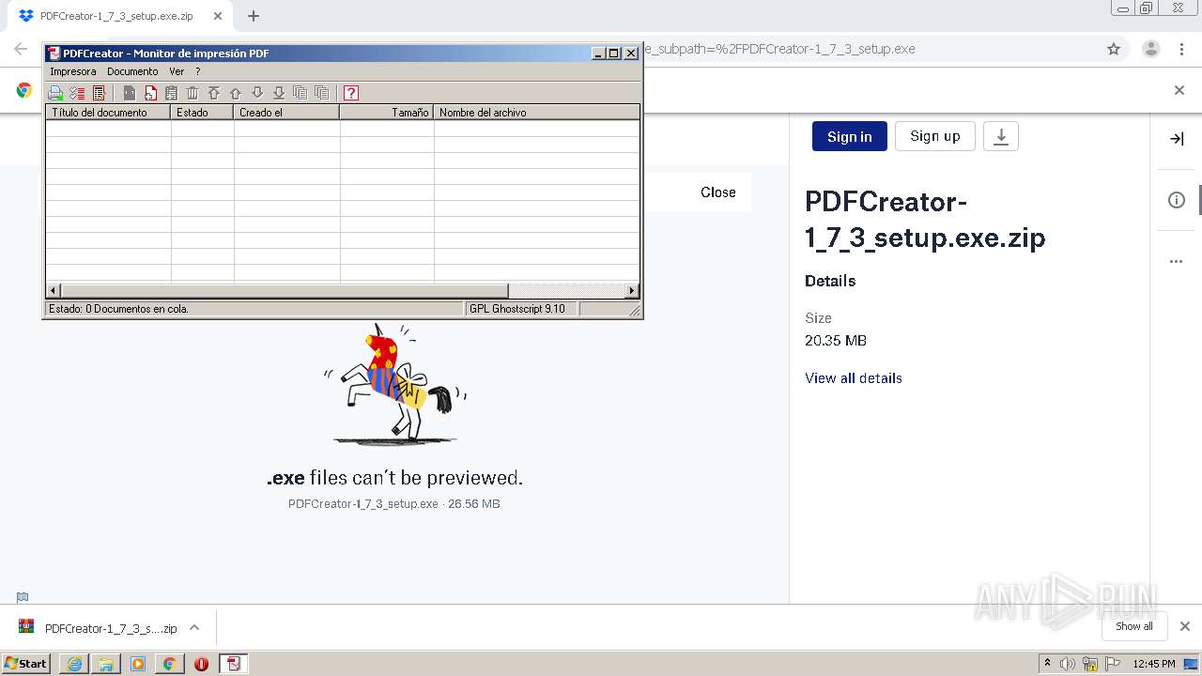The height and width of the screenshot is (676, 1202).
Task: Click the combine all documents icon
Action: point(322,93)
